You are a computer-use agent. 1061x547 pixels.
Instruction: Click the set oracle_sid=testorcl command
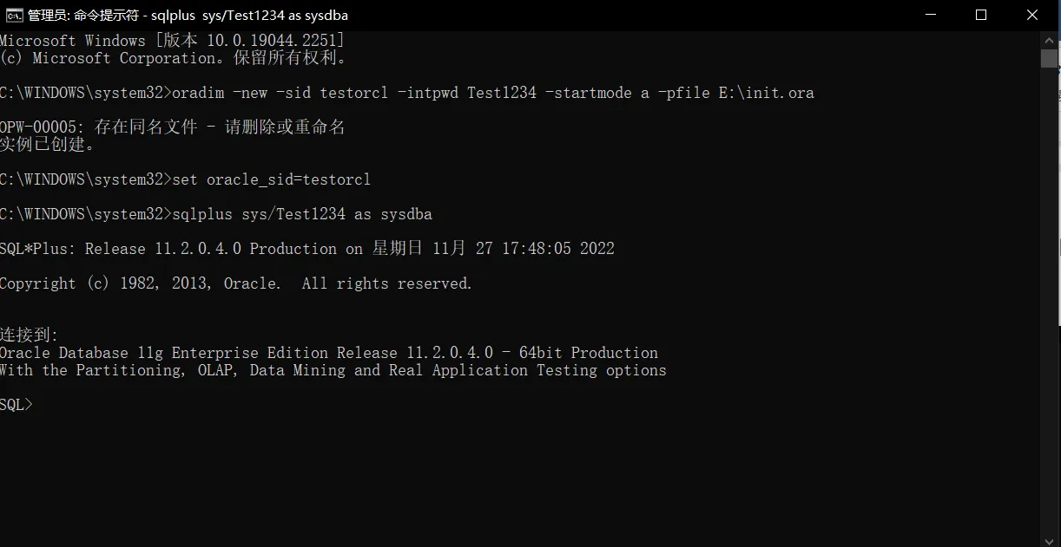[271, 179]
